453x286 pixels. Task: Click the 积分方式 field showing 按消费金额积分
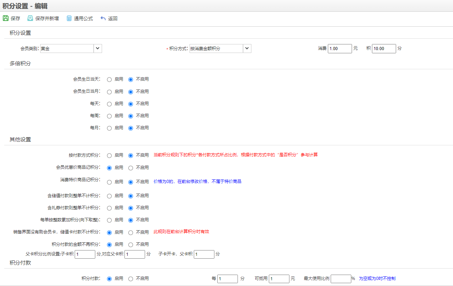[216, 48]
